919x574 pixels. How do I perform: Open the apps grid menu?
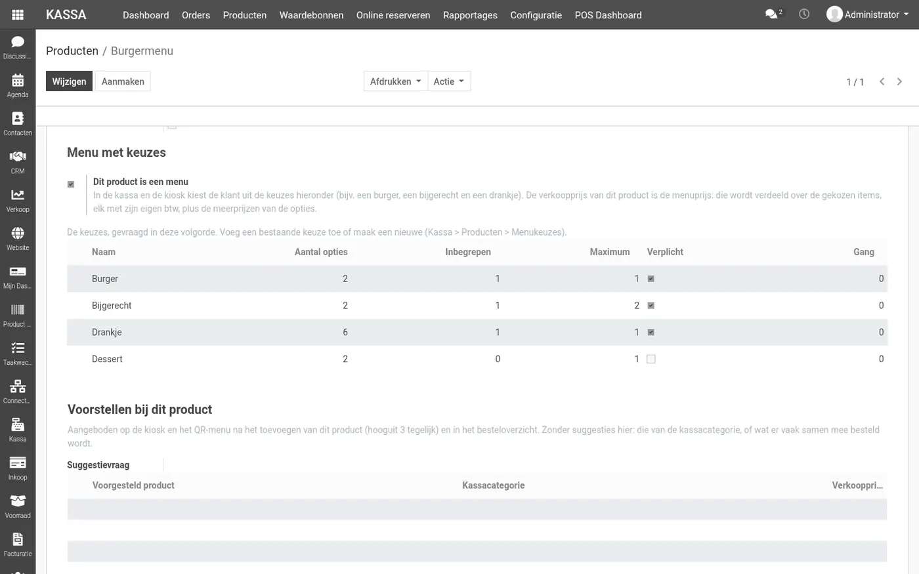point(18,14)
